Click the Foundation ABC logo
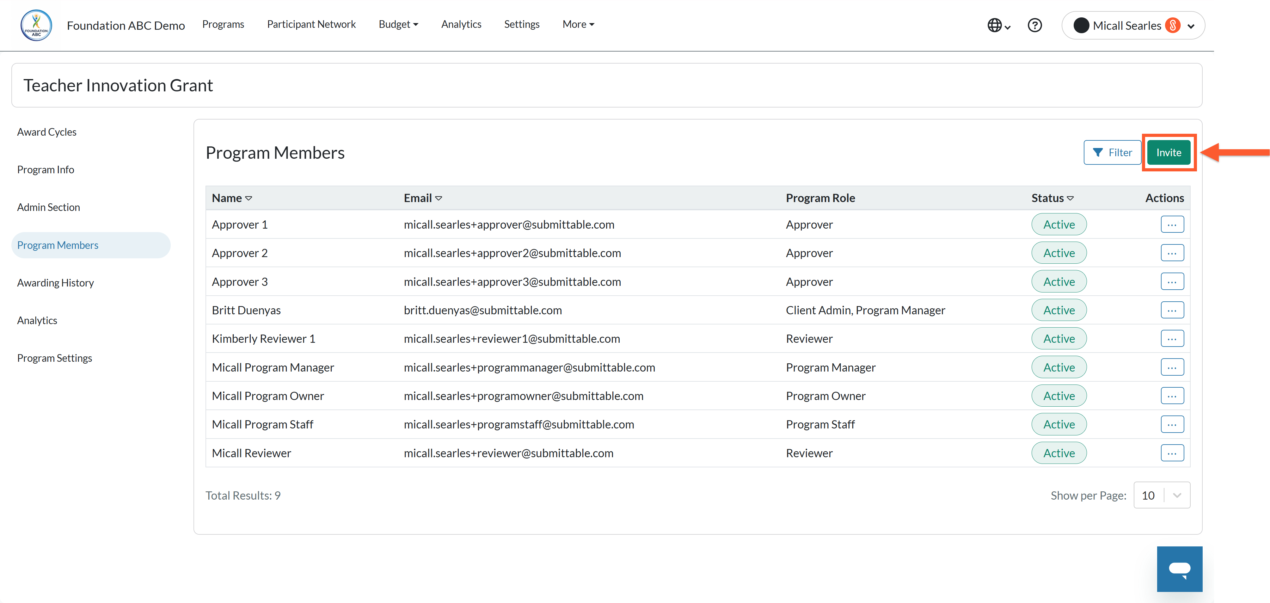This screenshot has width=1270, height=603. tap(36, 26)
